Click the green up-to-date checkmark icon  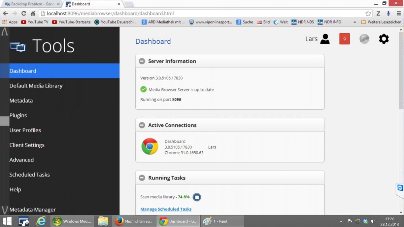coord(143,89)
